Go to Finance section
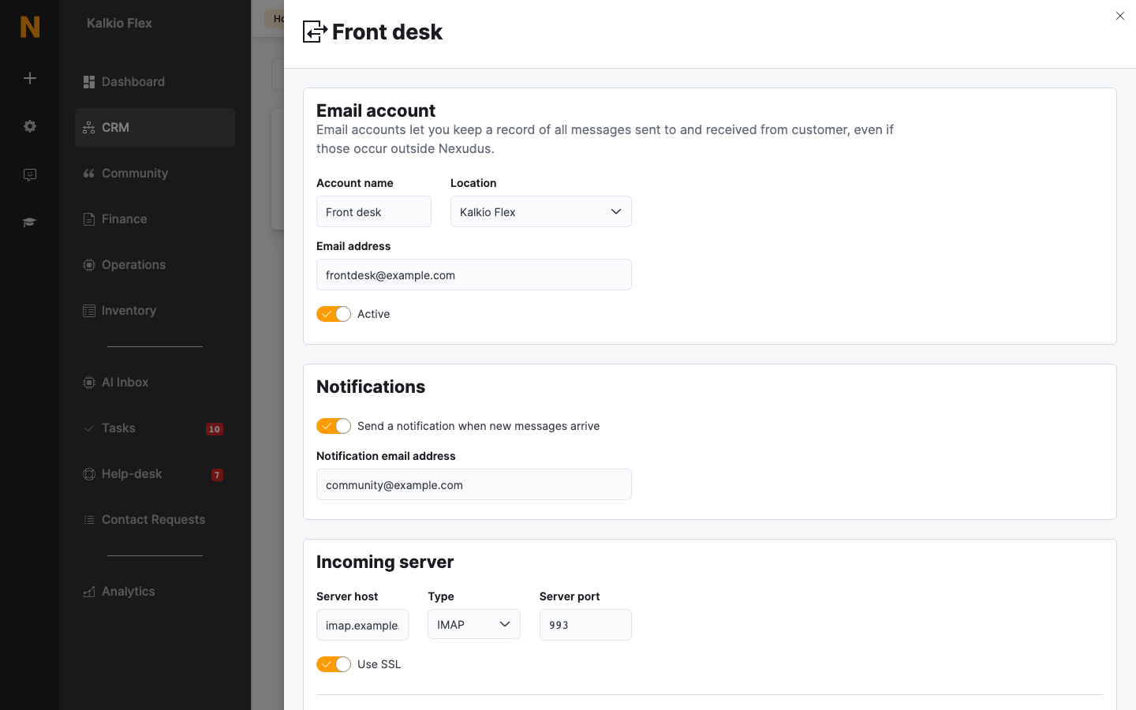 tap(155, 219)
